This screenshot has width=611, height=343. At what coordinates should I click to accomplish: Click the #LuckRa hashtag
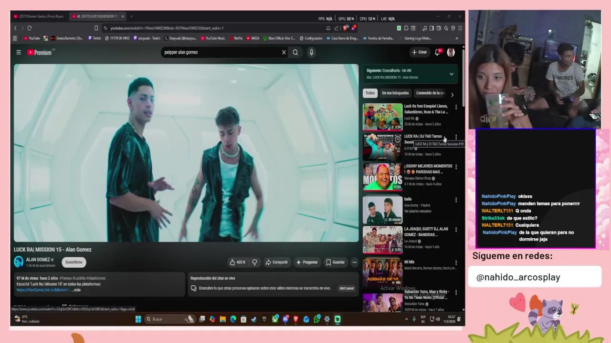(79, 278)
